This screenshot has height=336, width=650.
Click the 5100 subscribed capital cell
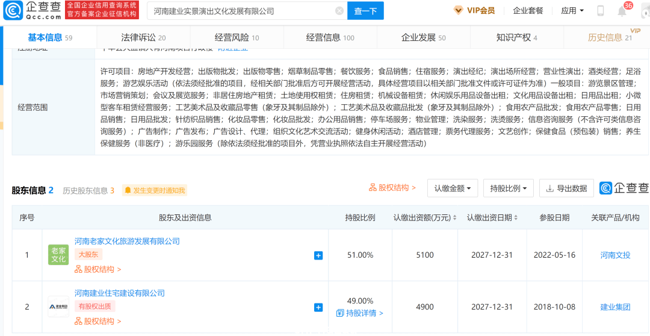(x=425, y=255)
